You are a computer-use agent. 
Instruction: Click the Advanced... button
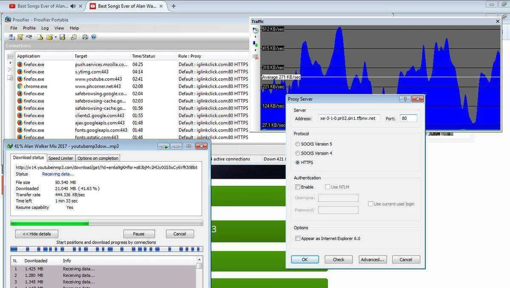click(x=372, y=259)
